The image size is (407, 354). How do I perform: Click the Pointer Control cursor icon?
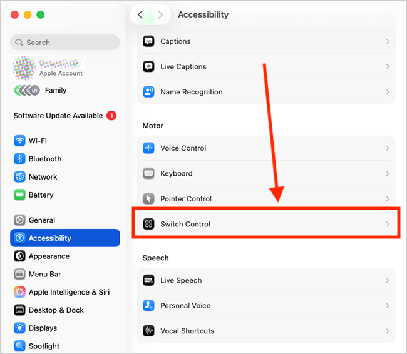(x=148, y=199)
